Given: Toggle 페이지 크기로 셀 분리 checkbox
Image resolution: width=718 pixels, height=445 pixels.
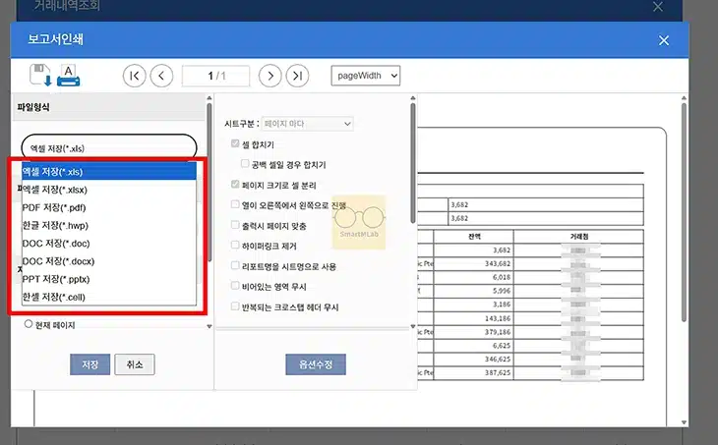Looking at the screenshot, I should click(x=235, y=185).
